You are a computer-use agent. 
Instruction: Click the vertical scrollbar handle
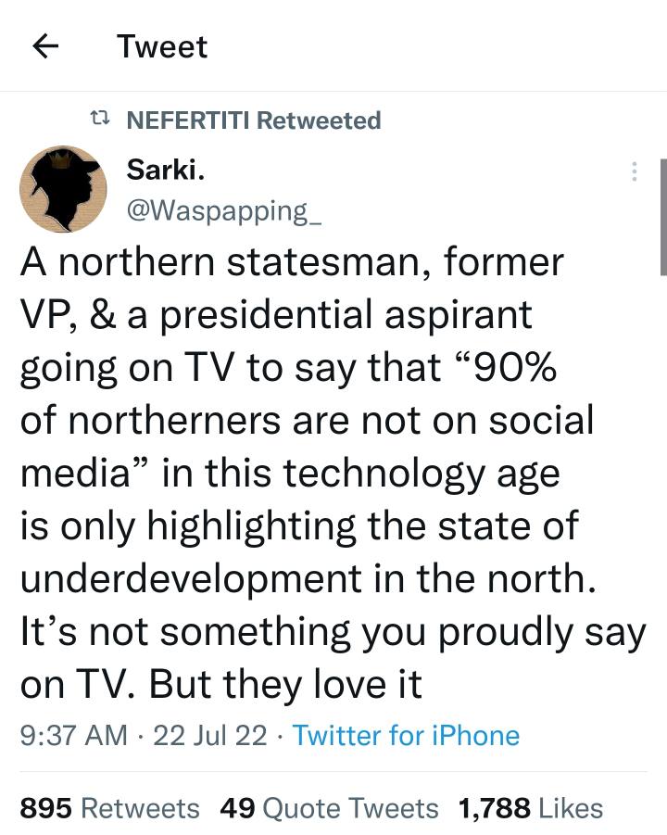[662, 217]
